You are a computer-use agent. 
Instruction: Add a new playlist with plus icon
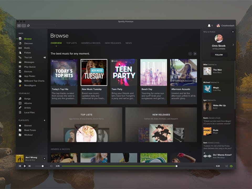point(45,120)
